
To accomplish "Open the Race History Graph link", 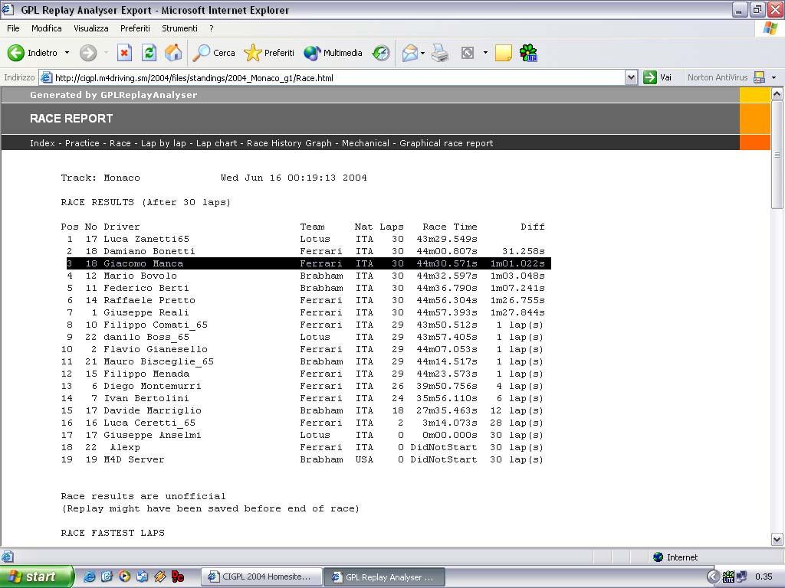I will tap(289, 143).
